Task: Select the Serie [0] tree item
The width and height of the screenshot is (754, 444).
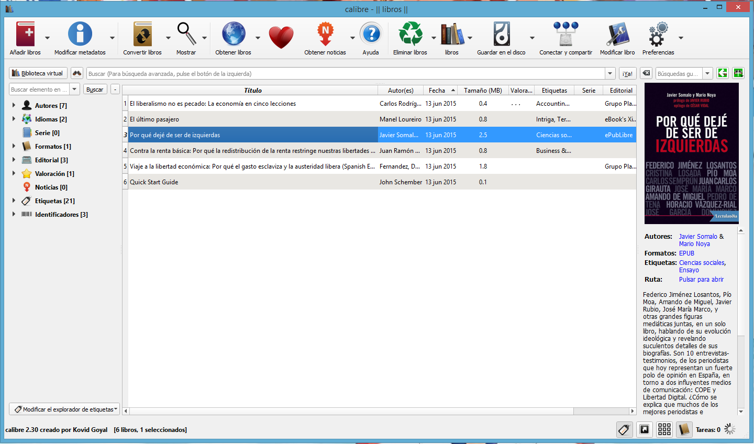Action: point(47,133)
